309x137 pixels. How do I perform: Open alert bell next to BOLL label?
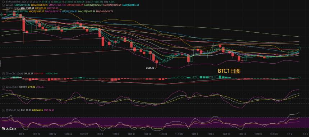(7, 8)
